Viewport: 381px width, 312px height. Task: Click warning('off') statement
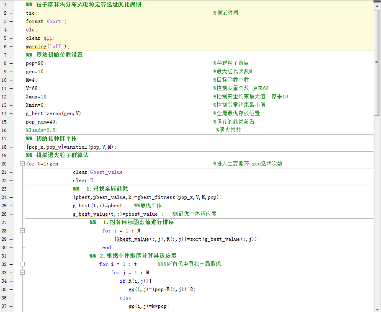pyautogui.click(x=48, y=46)
